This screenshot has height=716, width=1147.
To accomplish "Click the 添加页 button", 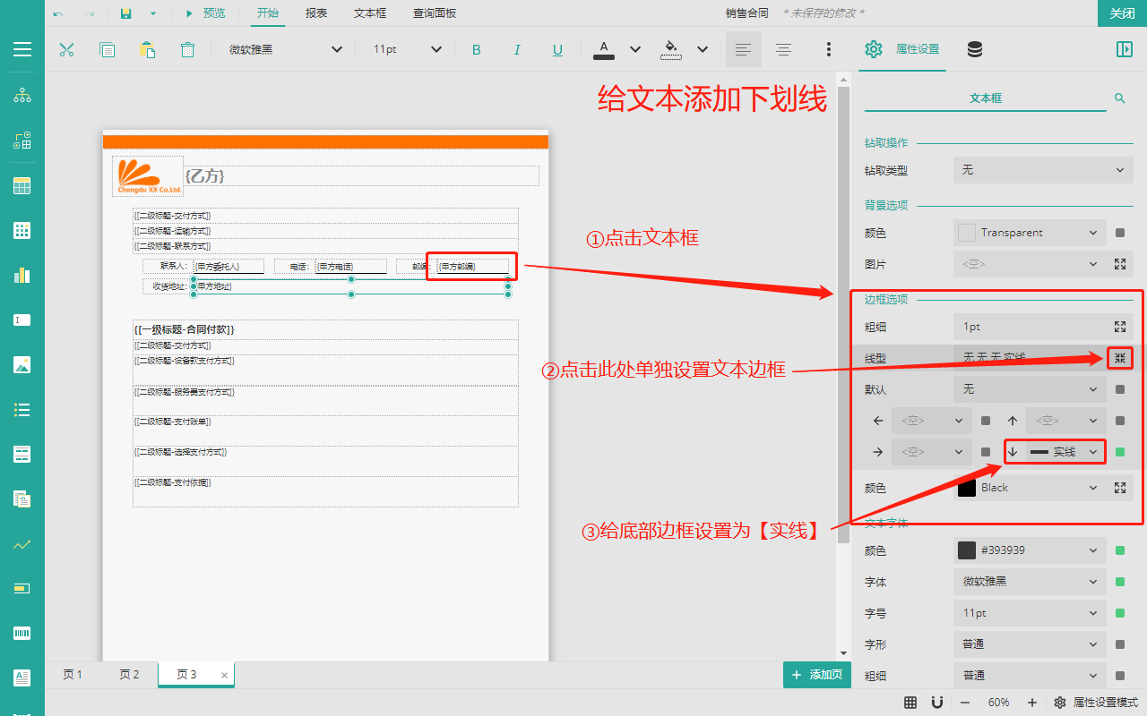I will (816, 675).
